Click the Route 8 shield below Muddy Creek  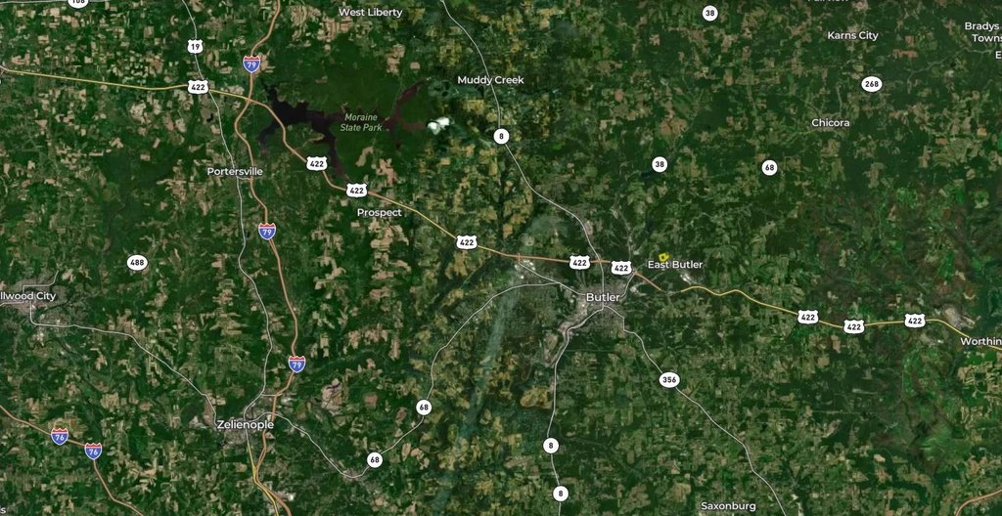502,136
